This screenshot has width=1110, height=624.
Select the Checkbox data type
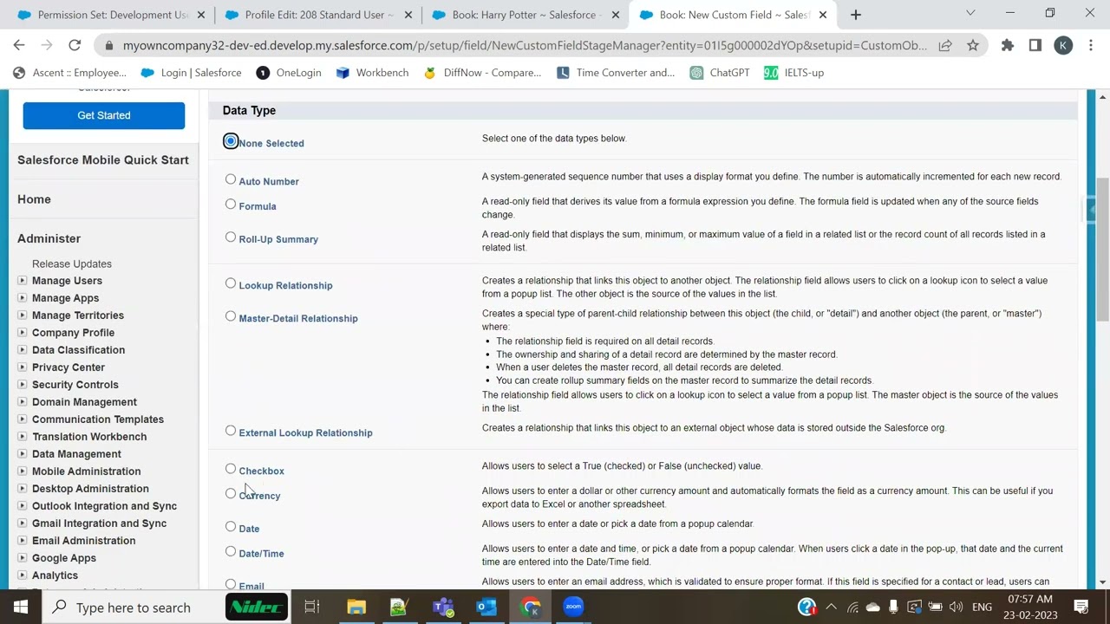point(231,469)
